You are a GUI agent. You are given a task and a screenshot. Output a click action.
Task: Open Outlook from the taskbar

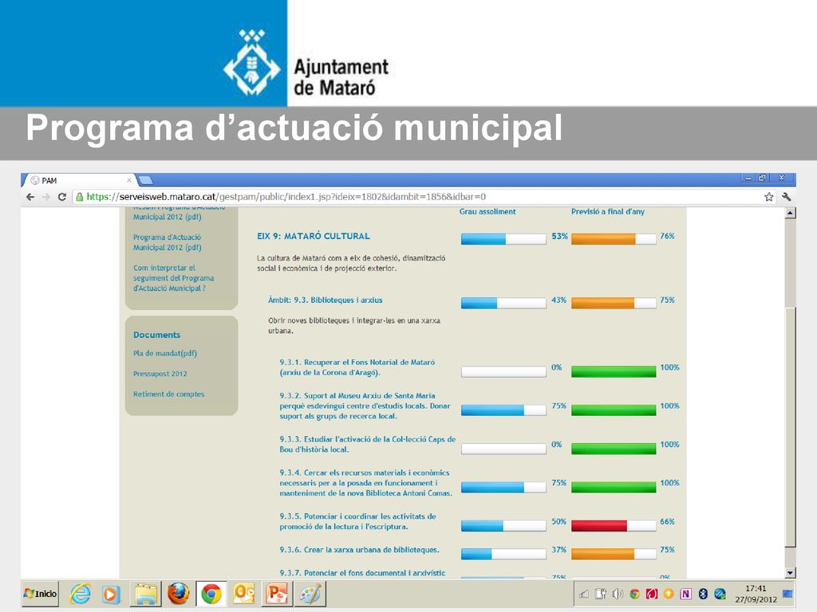click(x=244, y=594)
